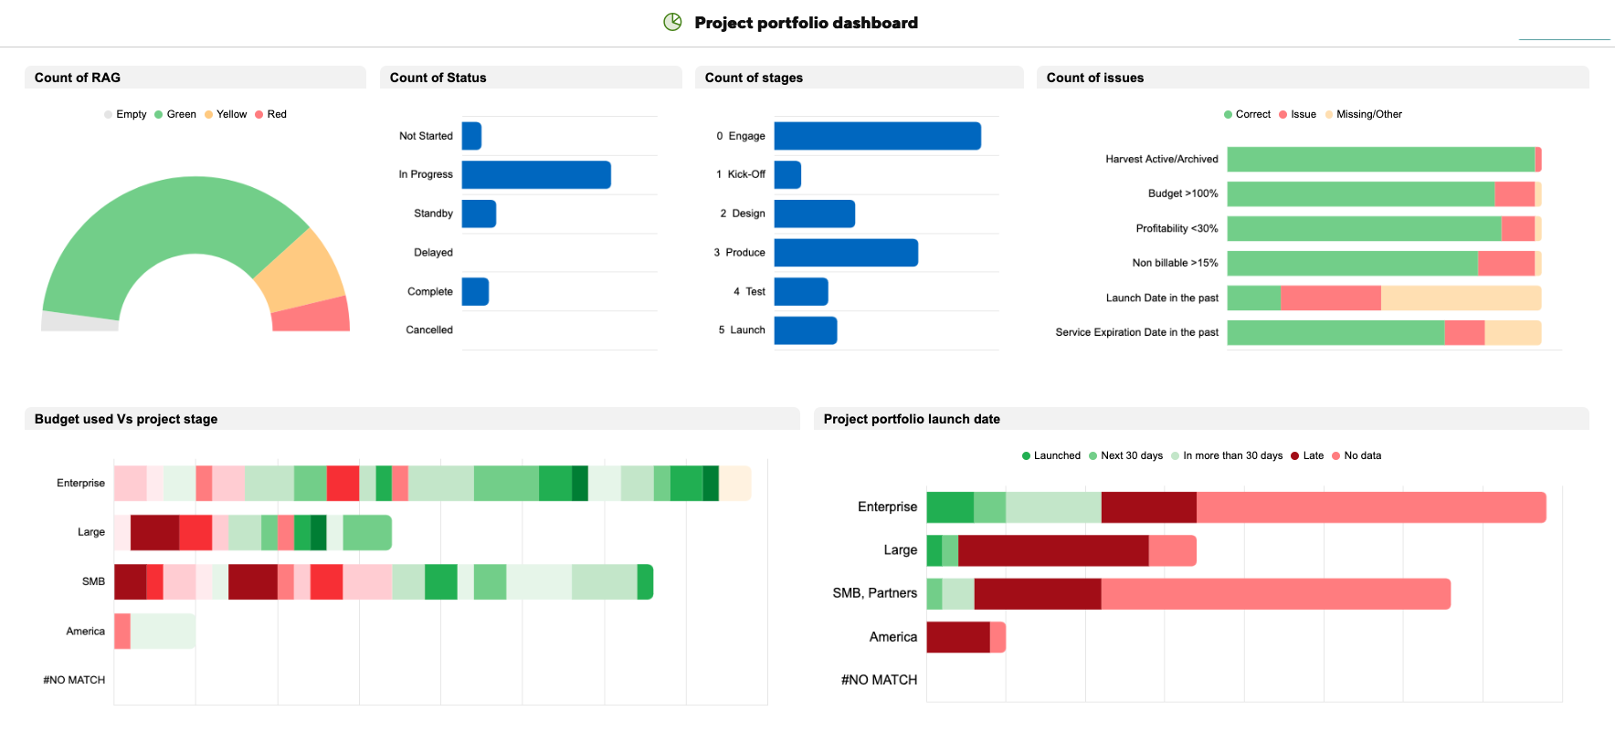Click the Complete status bar
The width and height of the screenshot is (1615, 742).
tap(475, 292)
